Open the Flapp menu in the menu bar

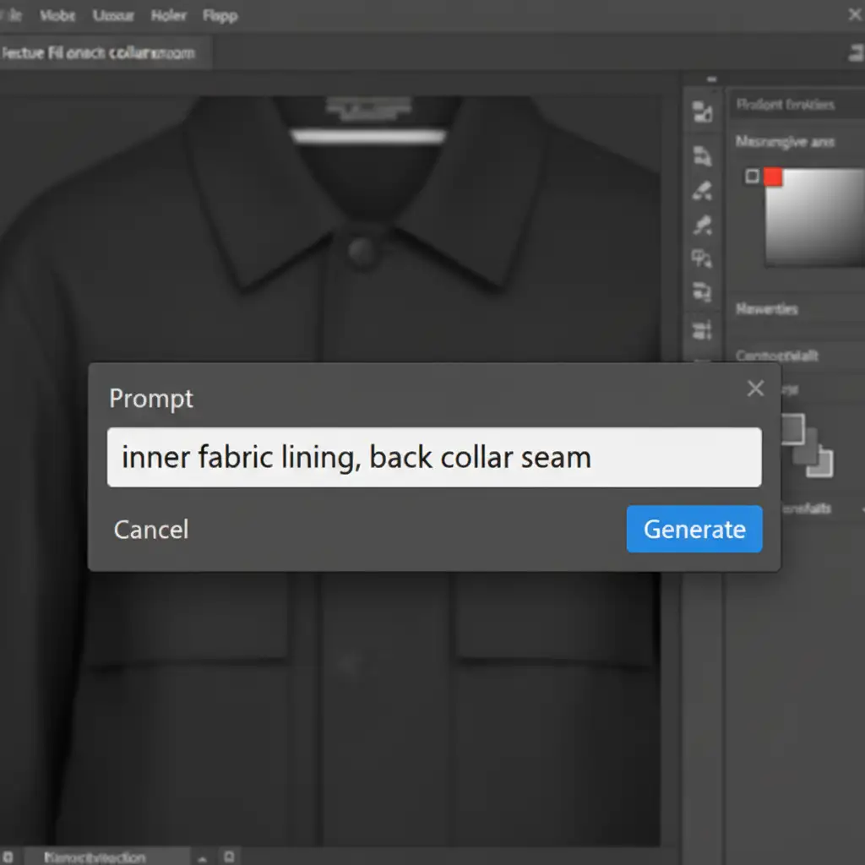(220, 15)
